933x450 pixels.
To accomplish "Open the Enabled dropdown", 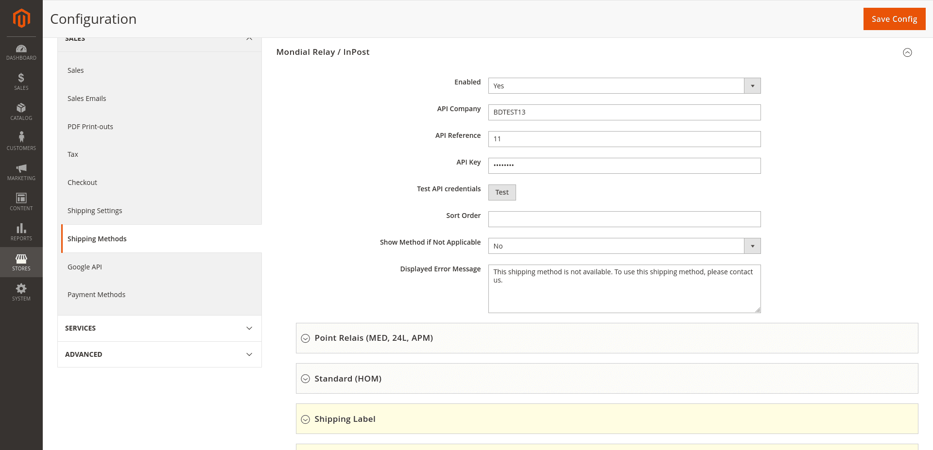I will pos(624,86).
